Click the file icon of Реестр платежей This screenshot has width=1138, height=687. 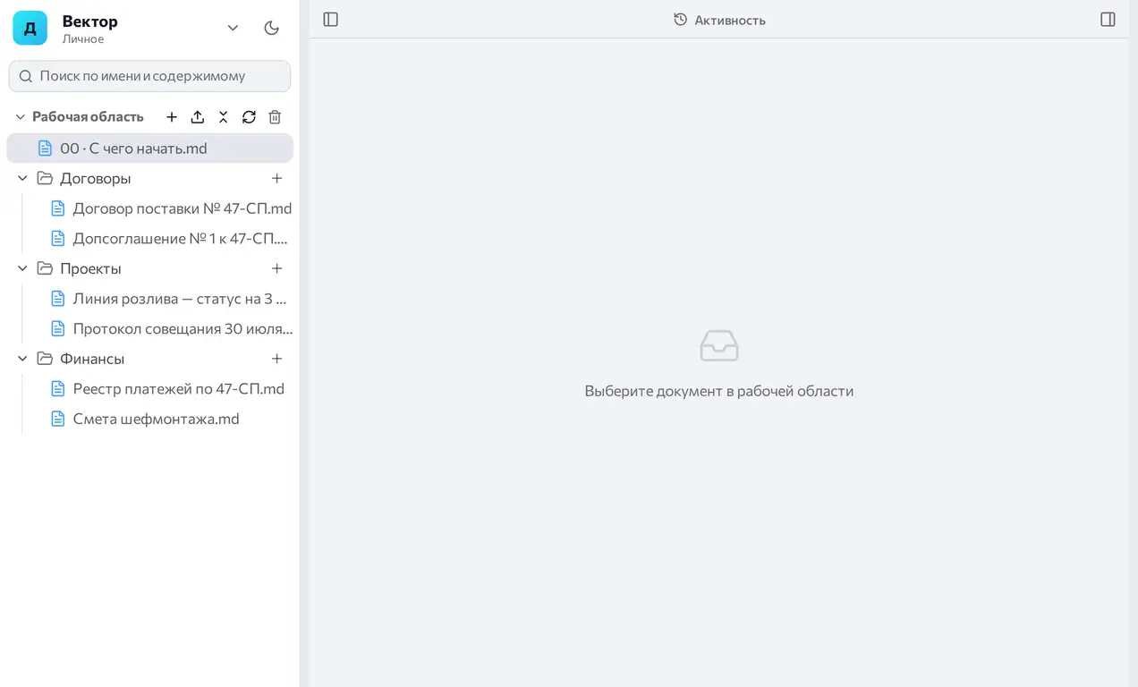(x=58, y=389)
